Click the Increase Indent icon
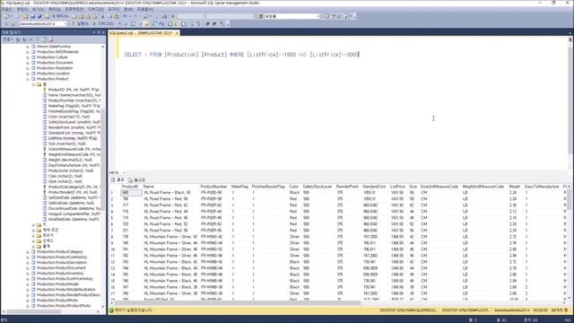The width and height of the screenshot is (574, 323). pos(214,24)
